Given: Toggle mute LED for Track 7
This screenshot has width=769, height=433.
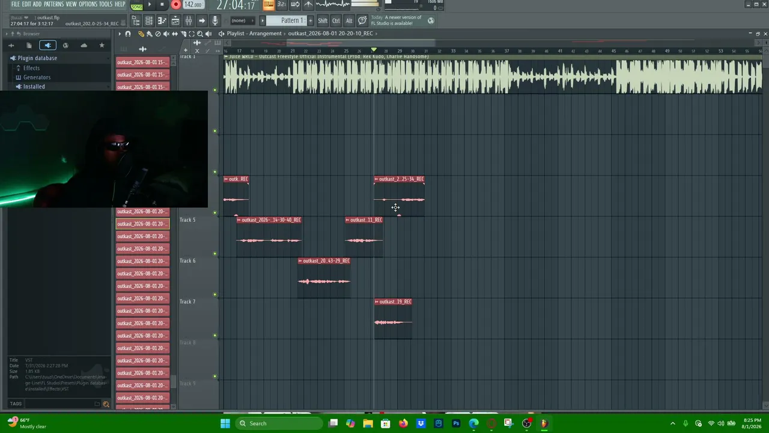Looking at the screenshot, I should coord(215,336).
